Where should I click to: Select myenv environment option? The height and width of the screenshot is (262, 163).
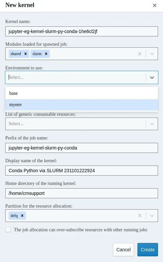coord(82,105)
